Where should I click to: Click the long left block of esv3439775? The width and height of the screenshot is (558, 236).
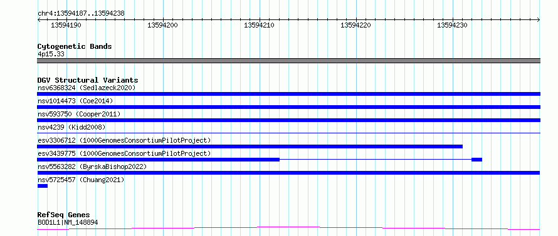(x=159, y=160)
